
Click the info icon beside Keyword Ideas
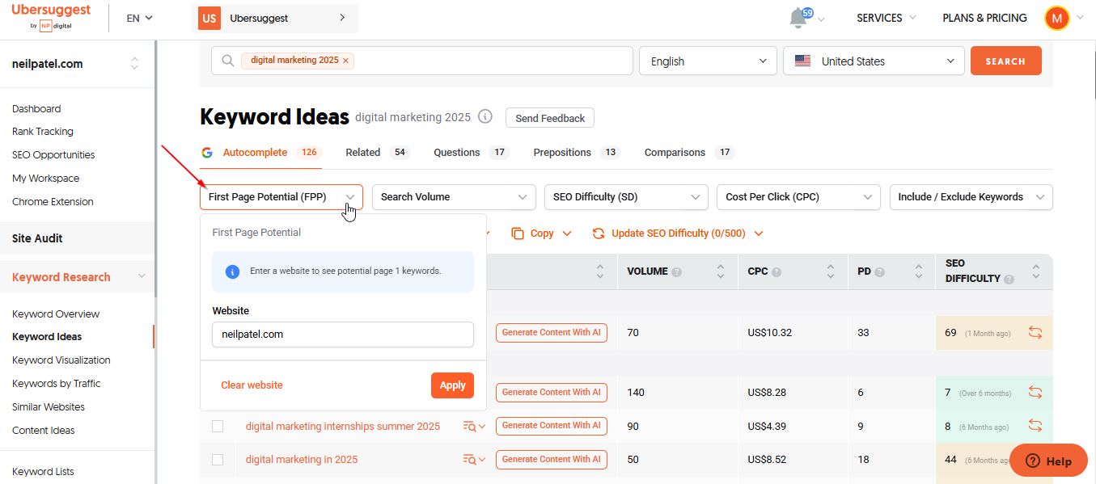point(485,116)
